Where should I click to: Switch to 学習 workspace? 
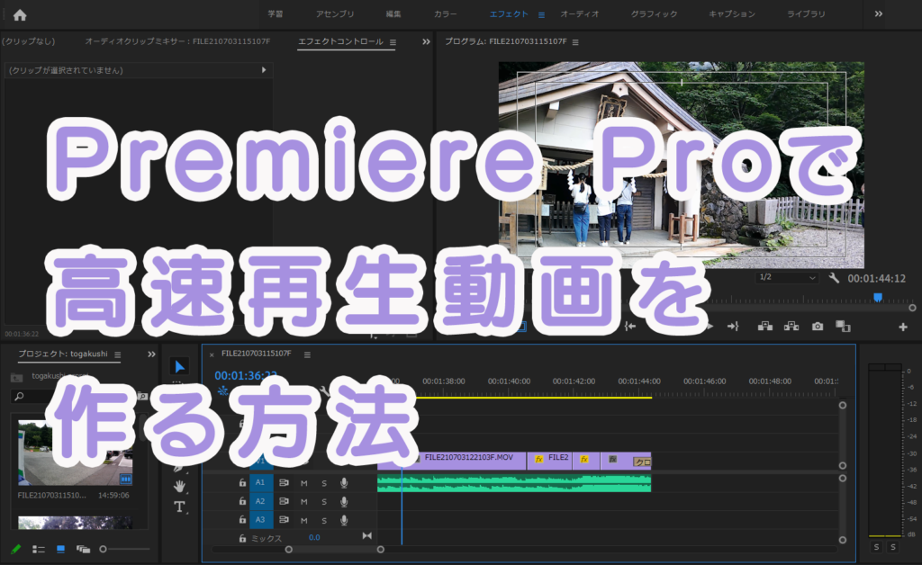276,13
